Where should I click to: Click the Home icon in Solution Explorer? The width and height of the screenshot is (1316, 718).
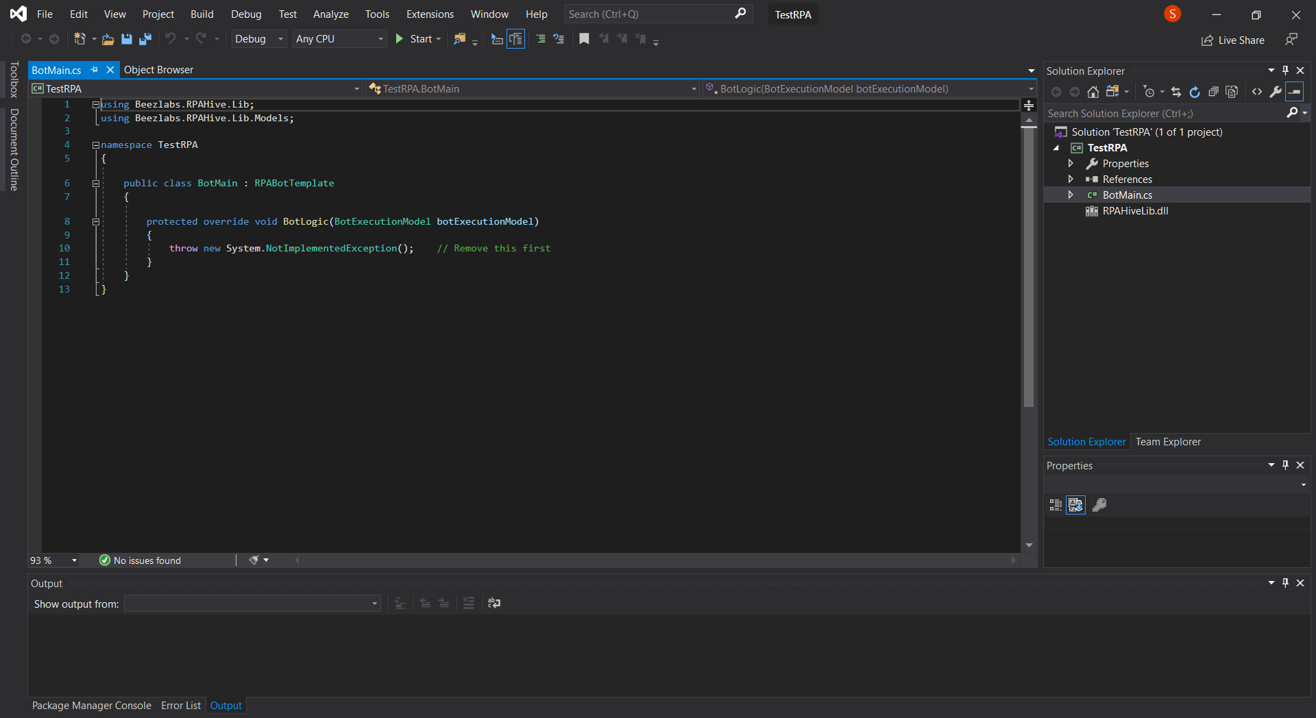click(x=1093, y=92)
